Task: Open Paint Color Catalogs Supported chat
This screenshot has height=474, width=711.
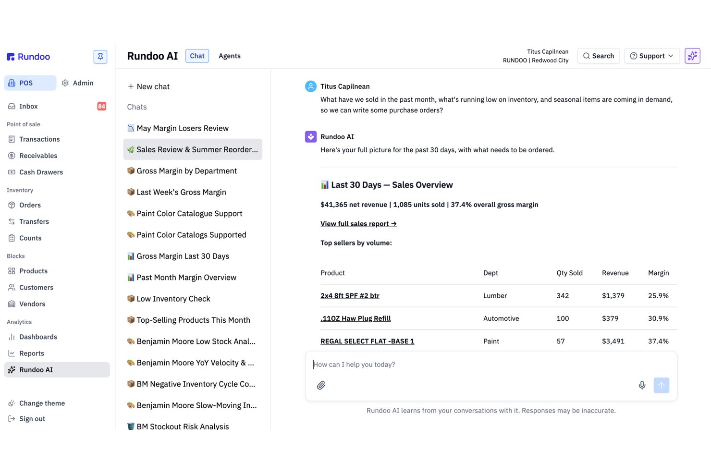Action: [193, 235]
